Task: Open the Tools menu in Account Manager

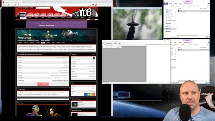Action: coord(119,43)
